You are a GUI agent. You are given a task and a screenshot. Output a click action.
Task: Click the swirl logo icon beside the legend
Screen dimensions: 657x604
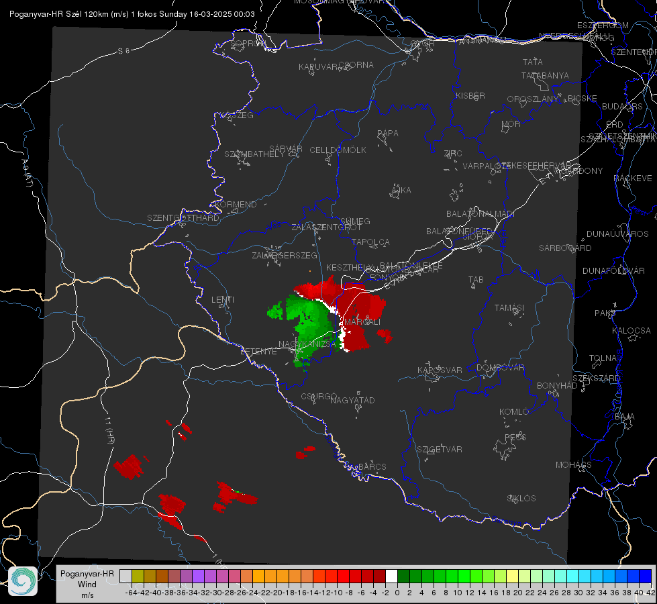pos(23,581)
